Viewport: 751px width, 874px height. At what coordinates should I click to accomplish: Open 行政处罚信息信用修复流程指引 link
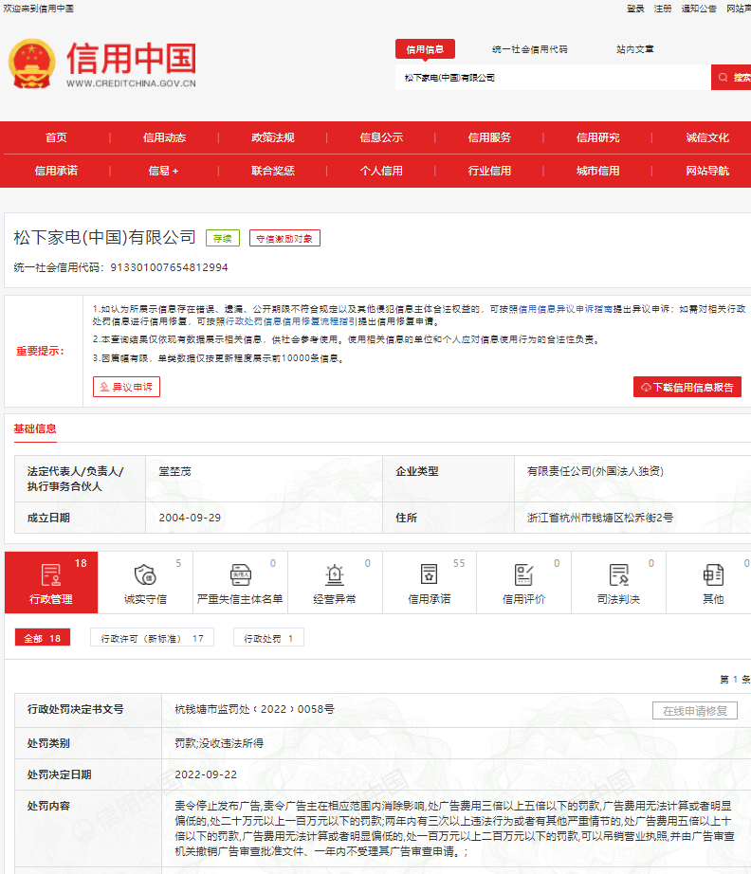tap(292, 321)
